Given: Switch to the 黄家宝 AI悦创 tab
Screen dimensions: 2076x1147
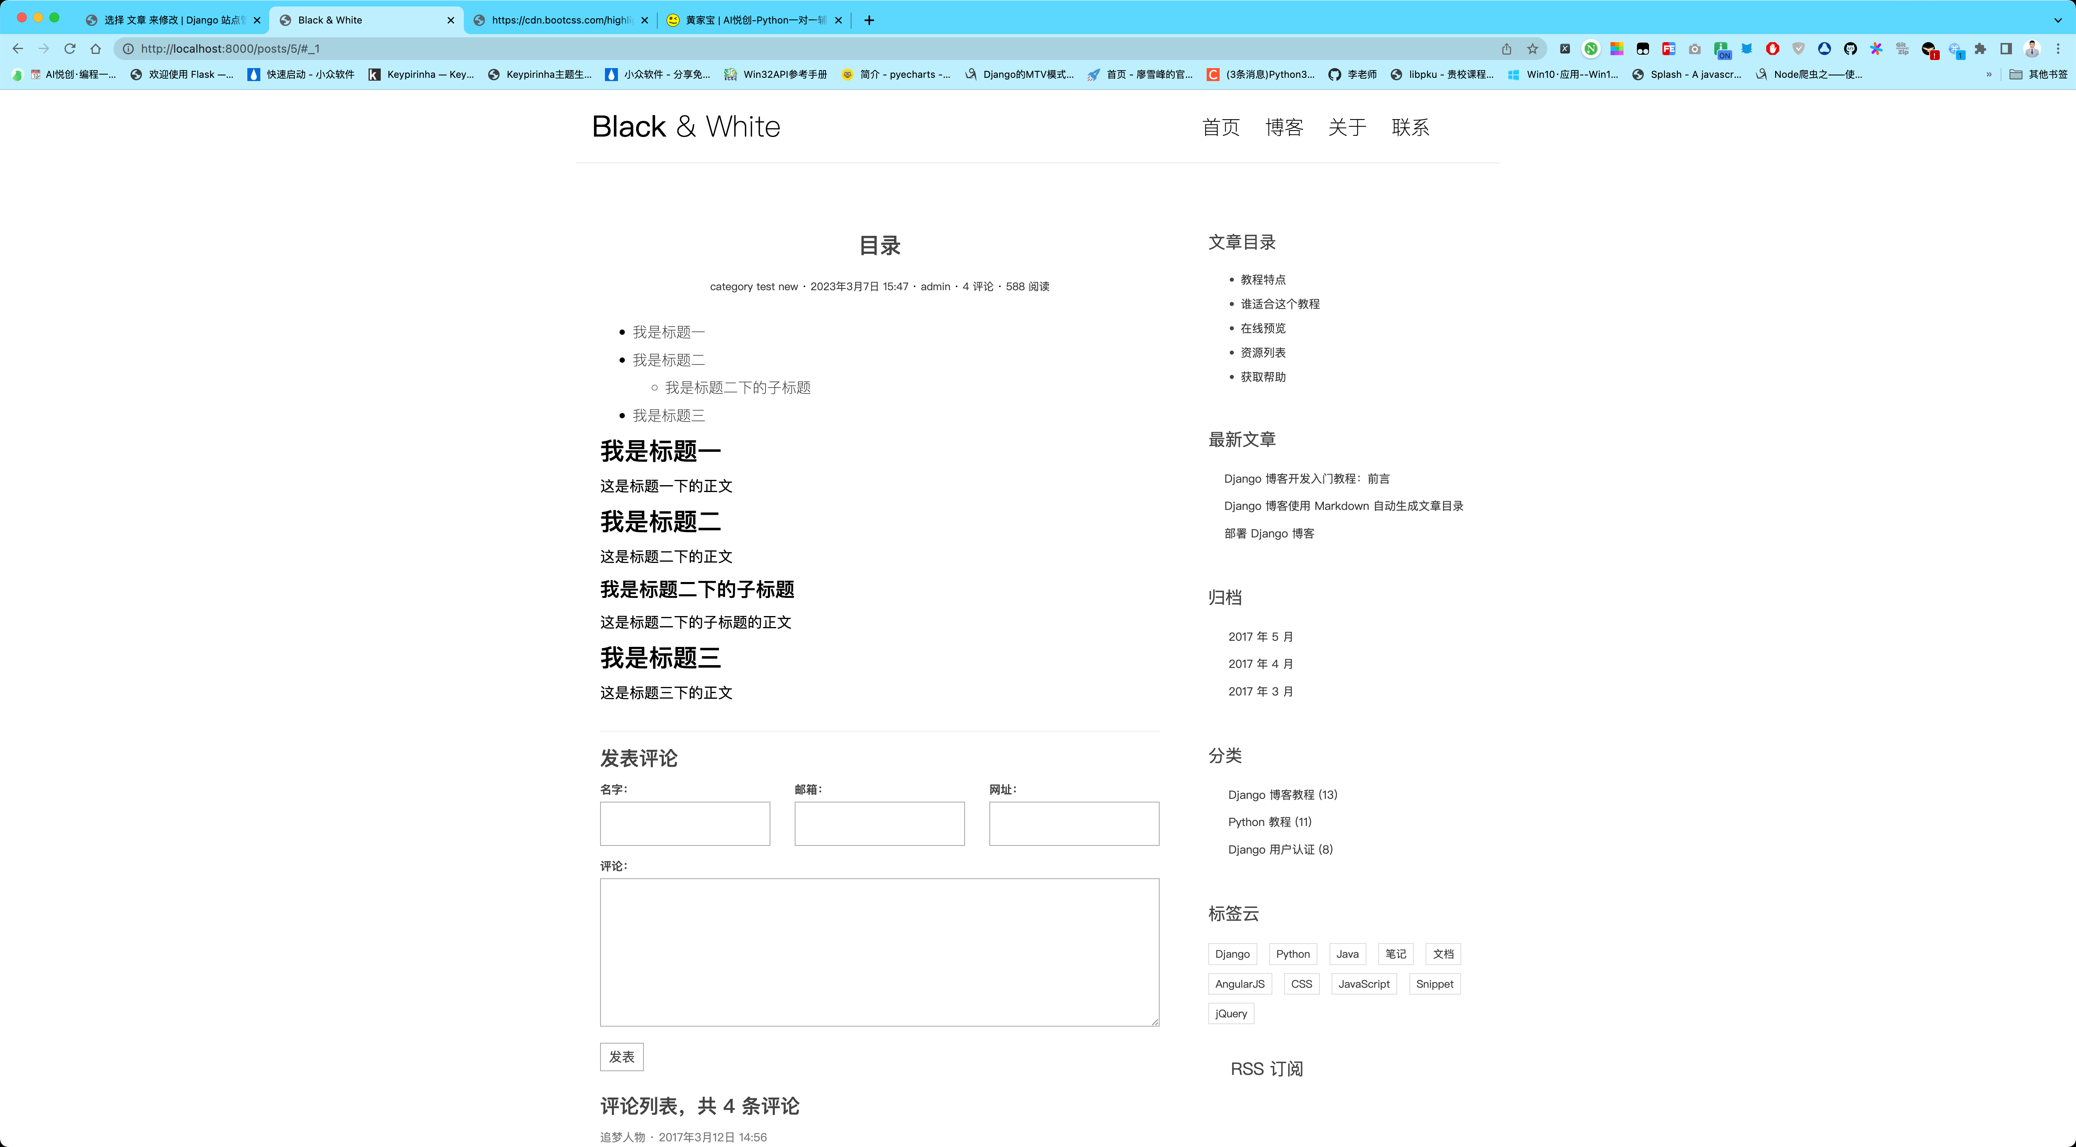Looking at the screenshot, I should (754, 20).
